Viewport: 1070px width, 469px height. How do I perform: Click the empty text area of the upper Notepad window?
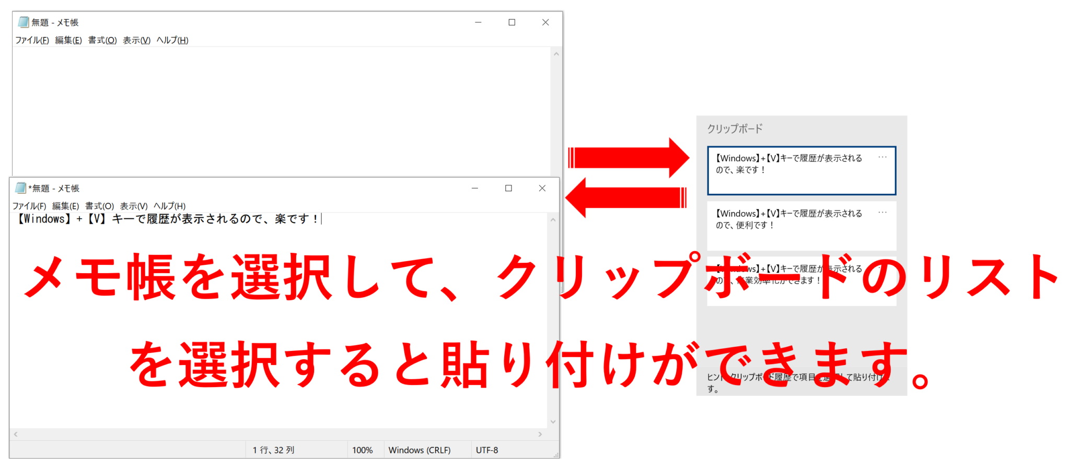282,111
